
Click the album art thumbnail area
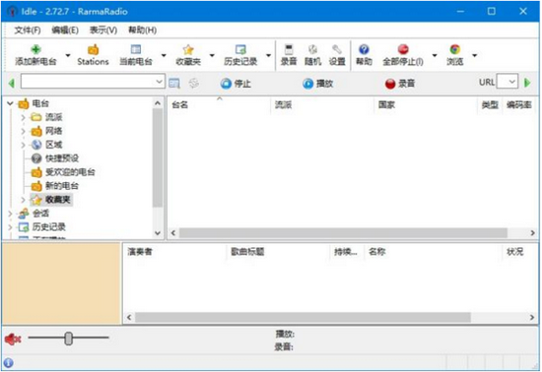pyautogui.click(x=61, y=283)
